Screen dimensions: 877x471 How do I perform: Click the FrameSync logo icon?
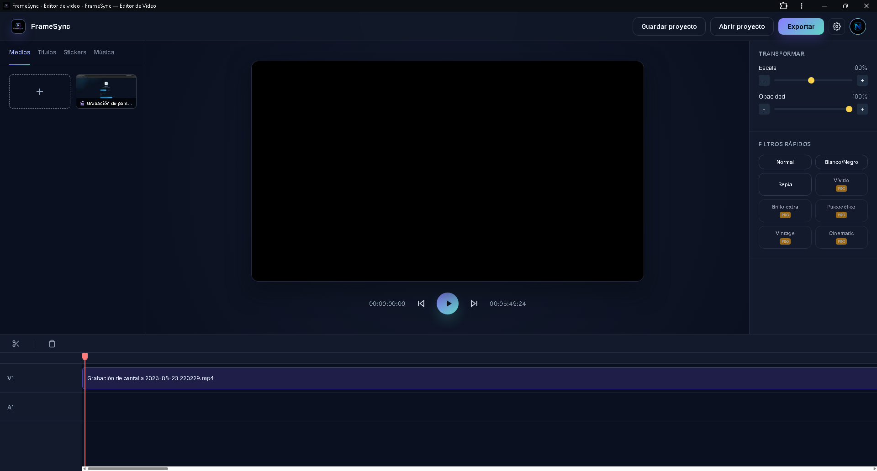(x=18, y=26)
